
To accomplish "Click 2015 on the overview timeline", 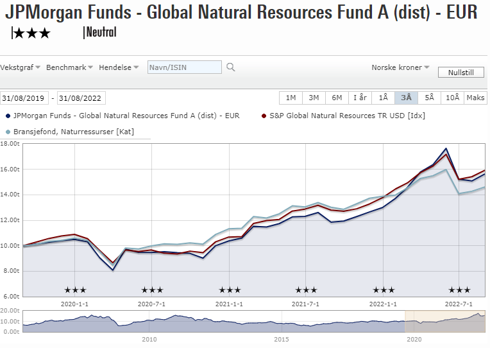I will 282,339.
